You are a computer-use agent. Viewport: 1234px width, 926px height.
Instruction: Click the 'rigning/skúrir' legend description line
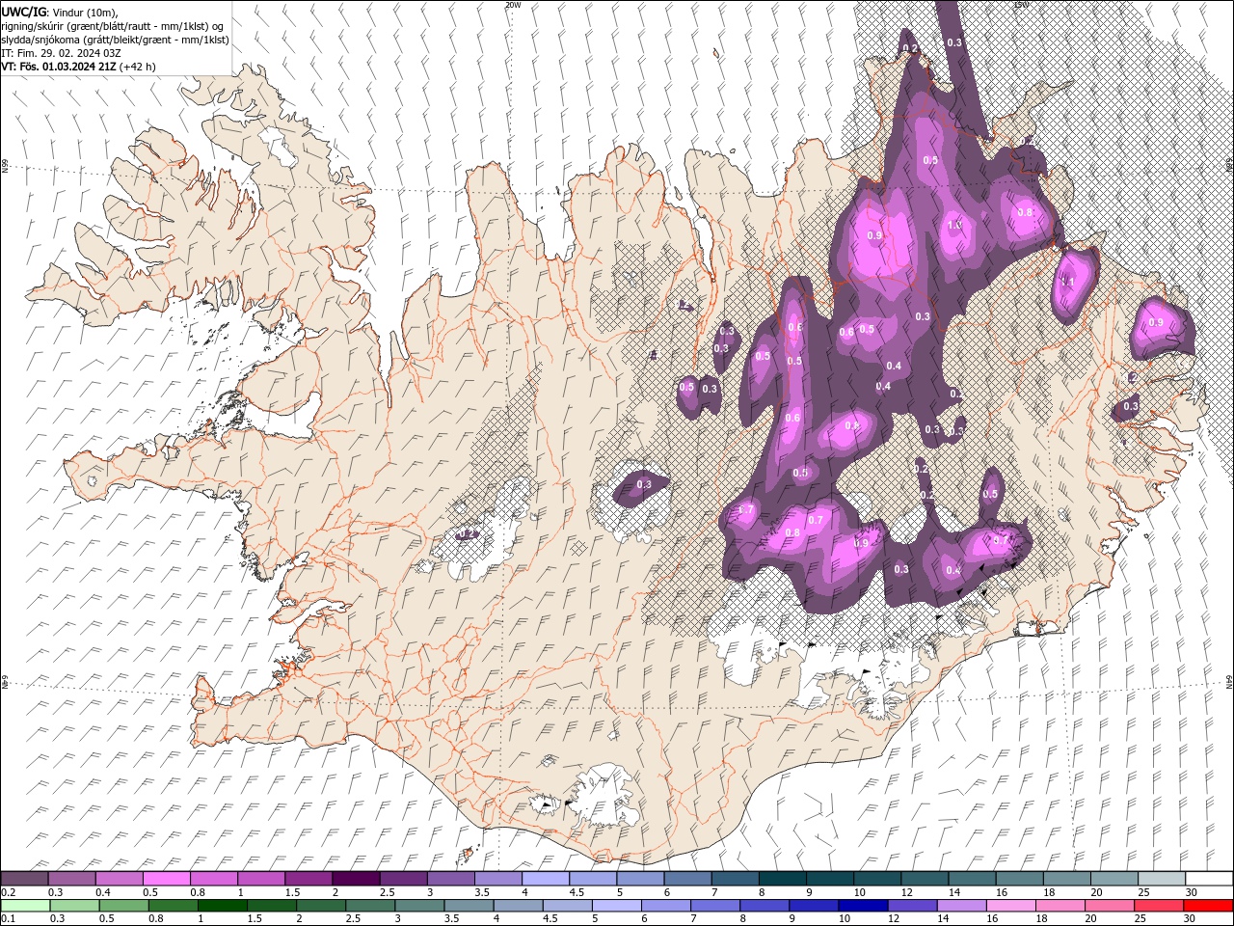pos(112,26)
